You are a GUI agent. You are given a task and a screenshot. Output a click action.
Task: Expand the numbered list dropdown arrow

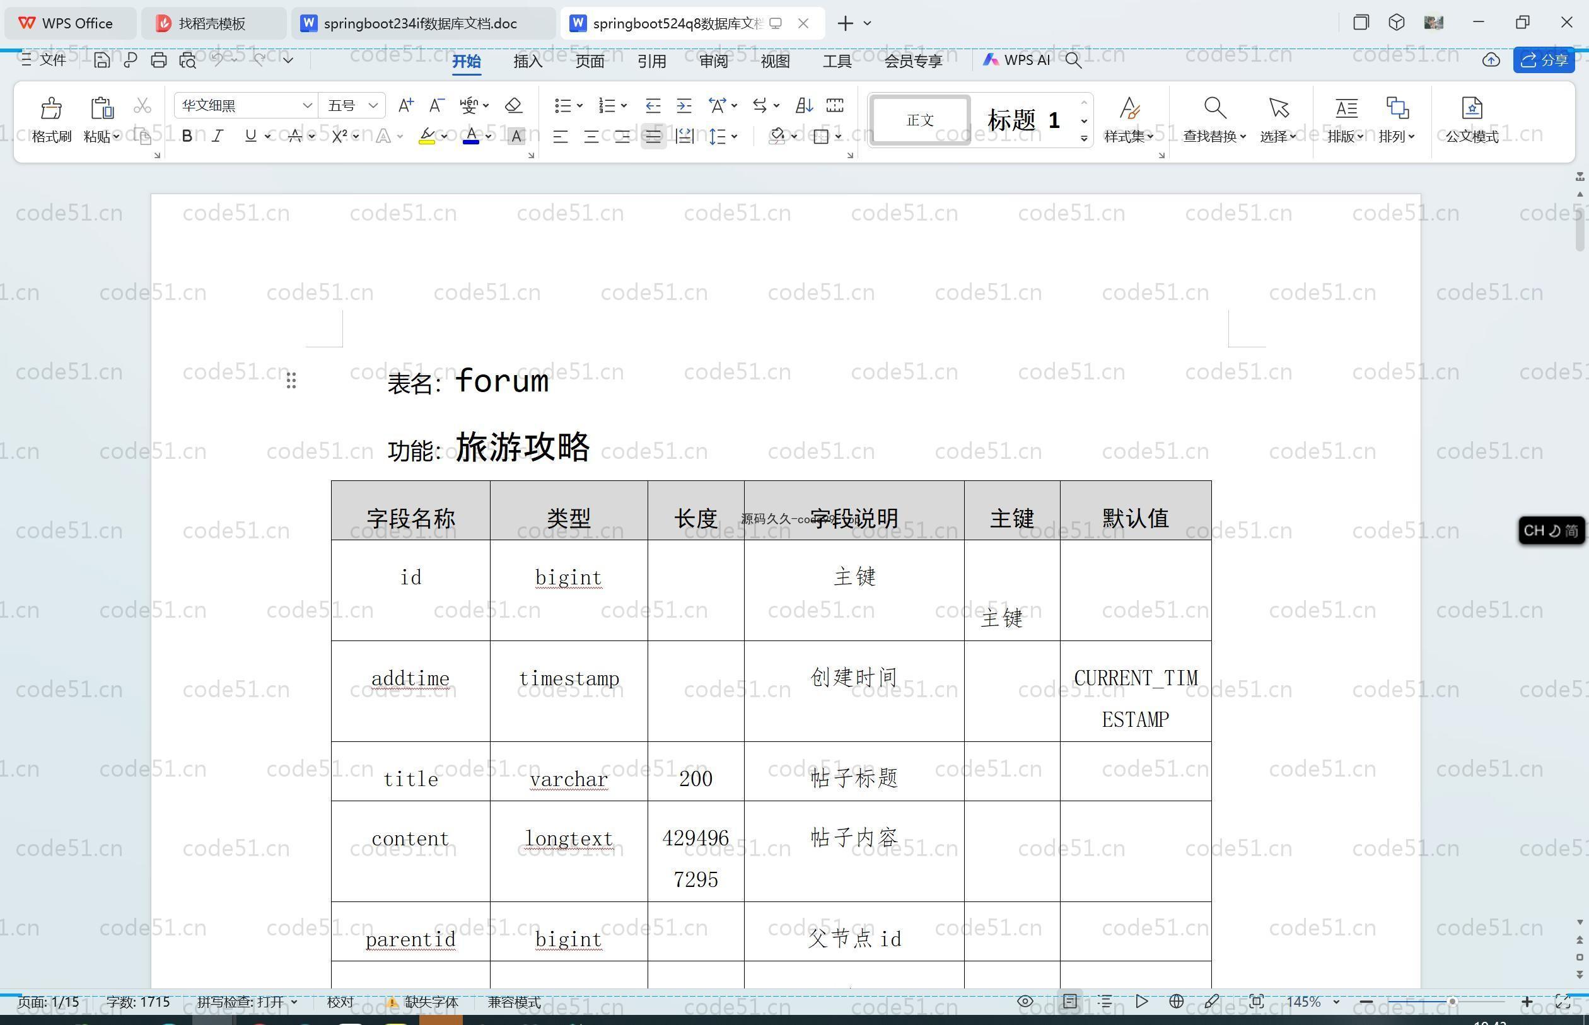(x=624, y=105)
